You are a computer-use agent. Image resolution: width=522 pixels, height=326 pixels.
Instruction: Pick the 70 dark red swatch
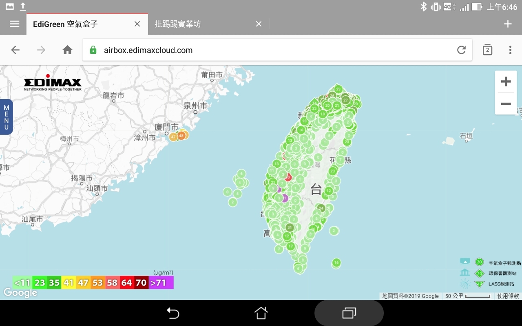pyautogui.click(x=141, y=282)
